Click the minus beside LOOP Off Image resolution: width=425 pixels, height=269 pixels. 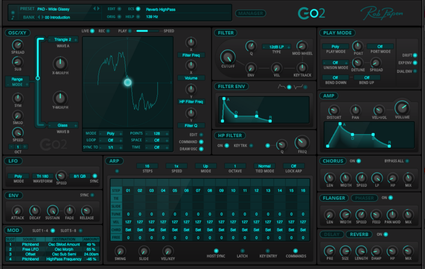pyautogui.click(x=100, y=140)
